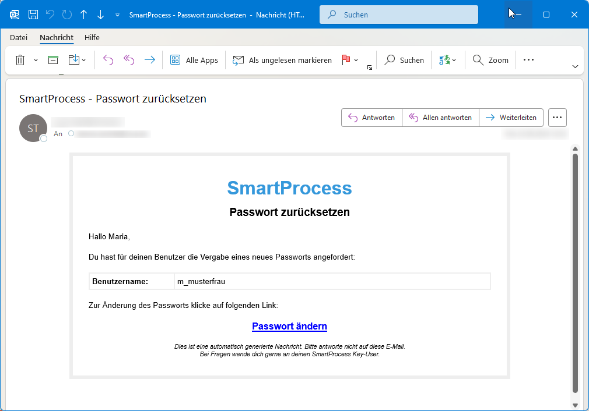This screenshot has width=589, height=411.
Task: Expand the ribbon display options chevron
Action: tap(575, 67)
